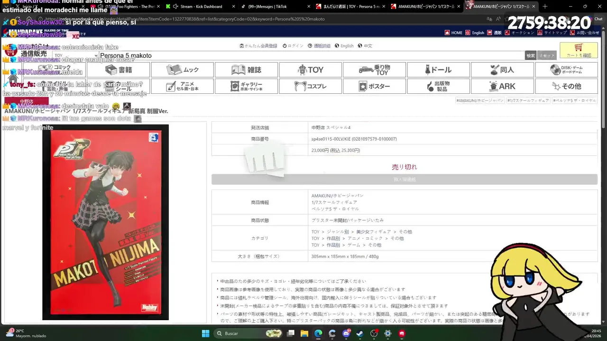Switch to the Stream - Kick Dashboard tab
This screenshot has width=607, height=341.
pyautogui.click(x=201, y=6)
